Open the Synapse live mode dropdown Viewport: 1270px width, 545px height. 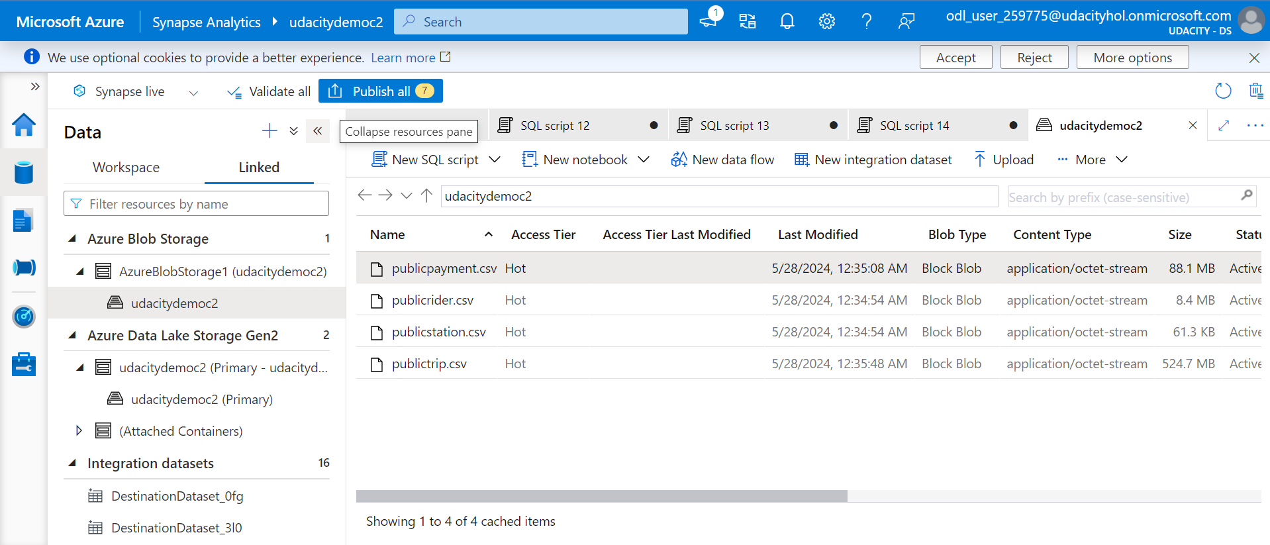(x=193, y=93)
